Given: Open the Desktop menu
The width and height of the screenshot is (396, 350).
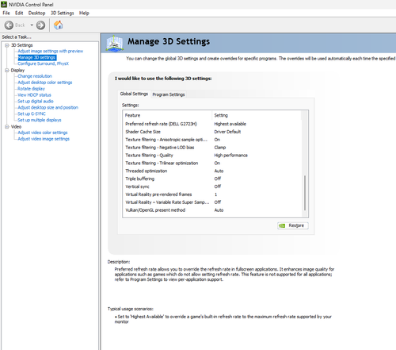Looking at the screenshot, I should coord(36,13).
